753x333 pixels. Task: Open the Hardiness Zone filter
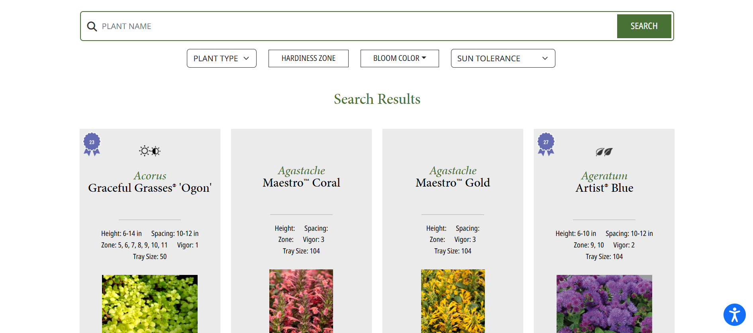point(308,58)
